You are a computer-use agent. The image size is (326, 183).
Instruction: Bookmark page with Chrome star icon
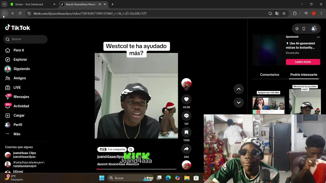pyautogui.click(x=284, y=13)
